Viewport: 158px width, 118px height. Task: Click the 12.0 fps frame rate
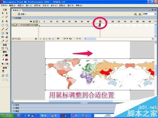(68, 39)
